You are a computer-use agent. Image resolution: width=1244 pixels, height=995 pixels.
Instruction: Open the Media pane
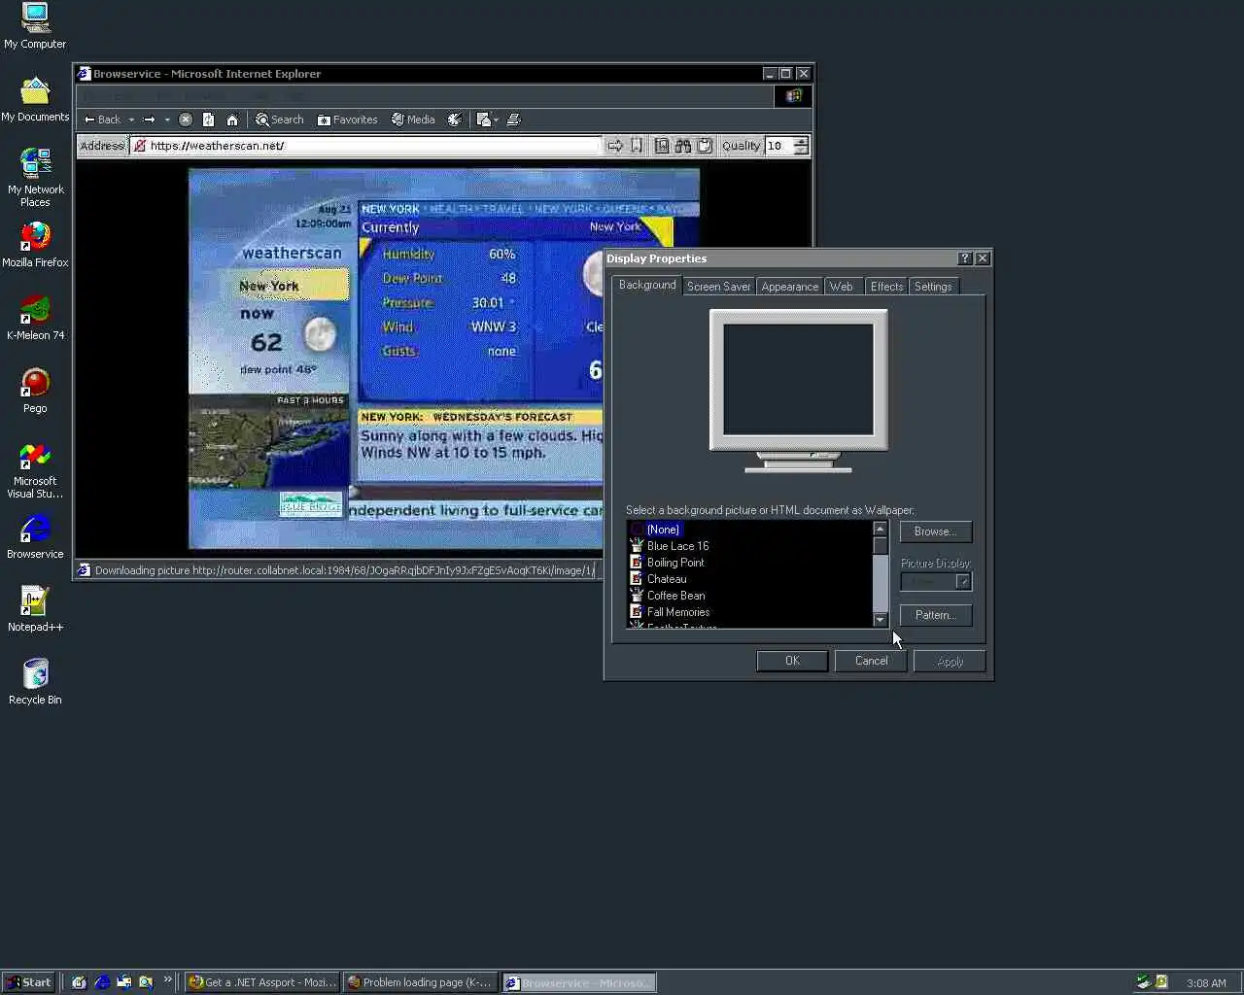pos(413,120)
